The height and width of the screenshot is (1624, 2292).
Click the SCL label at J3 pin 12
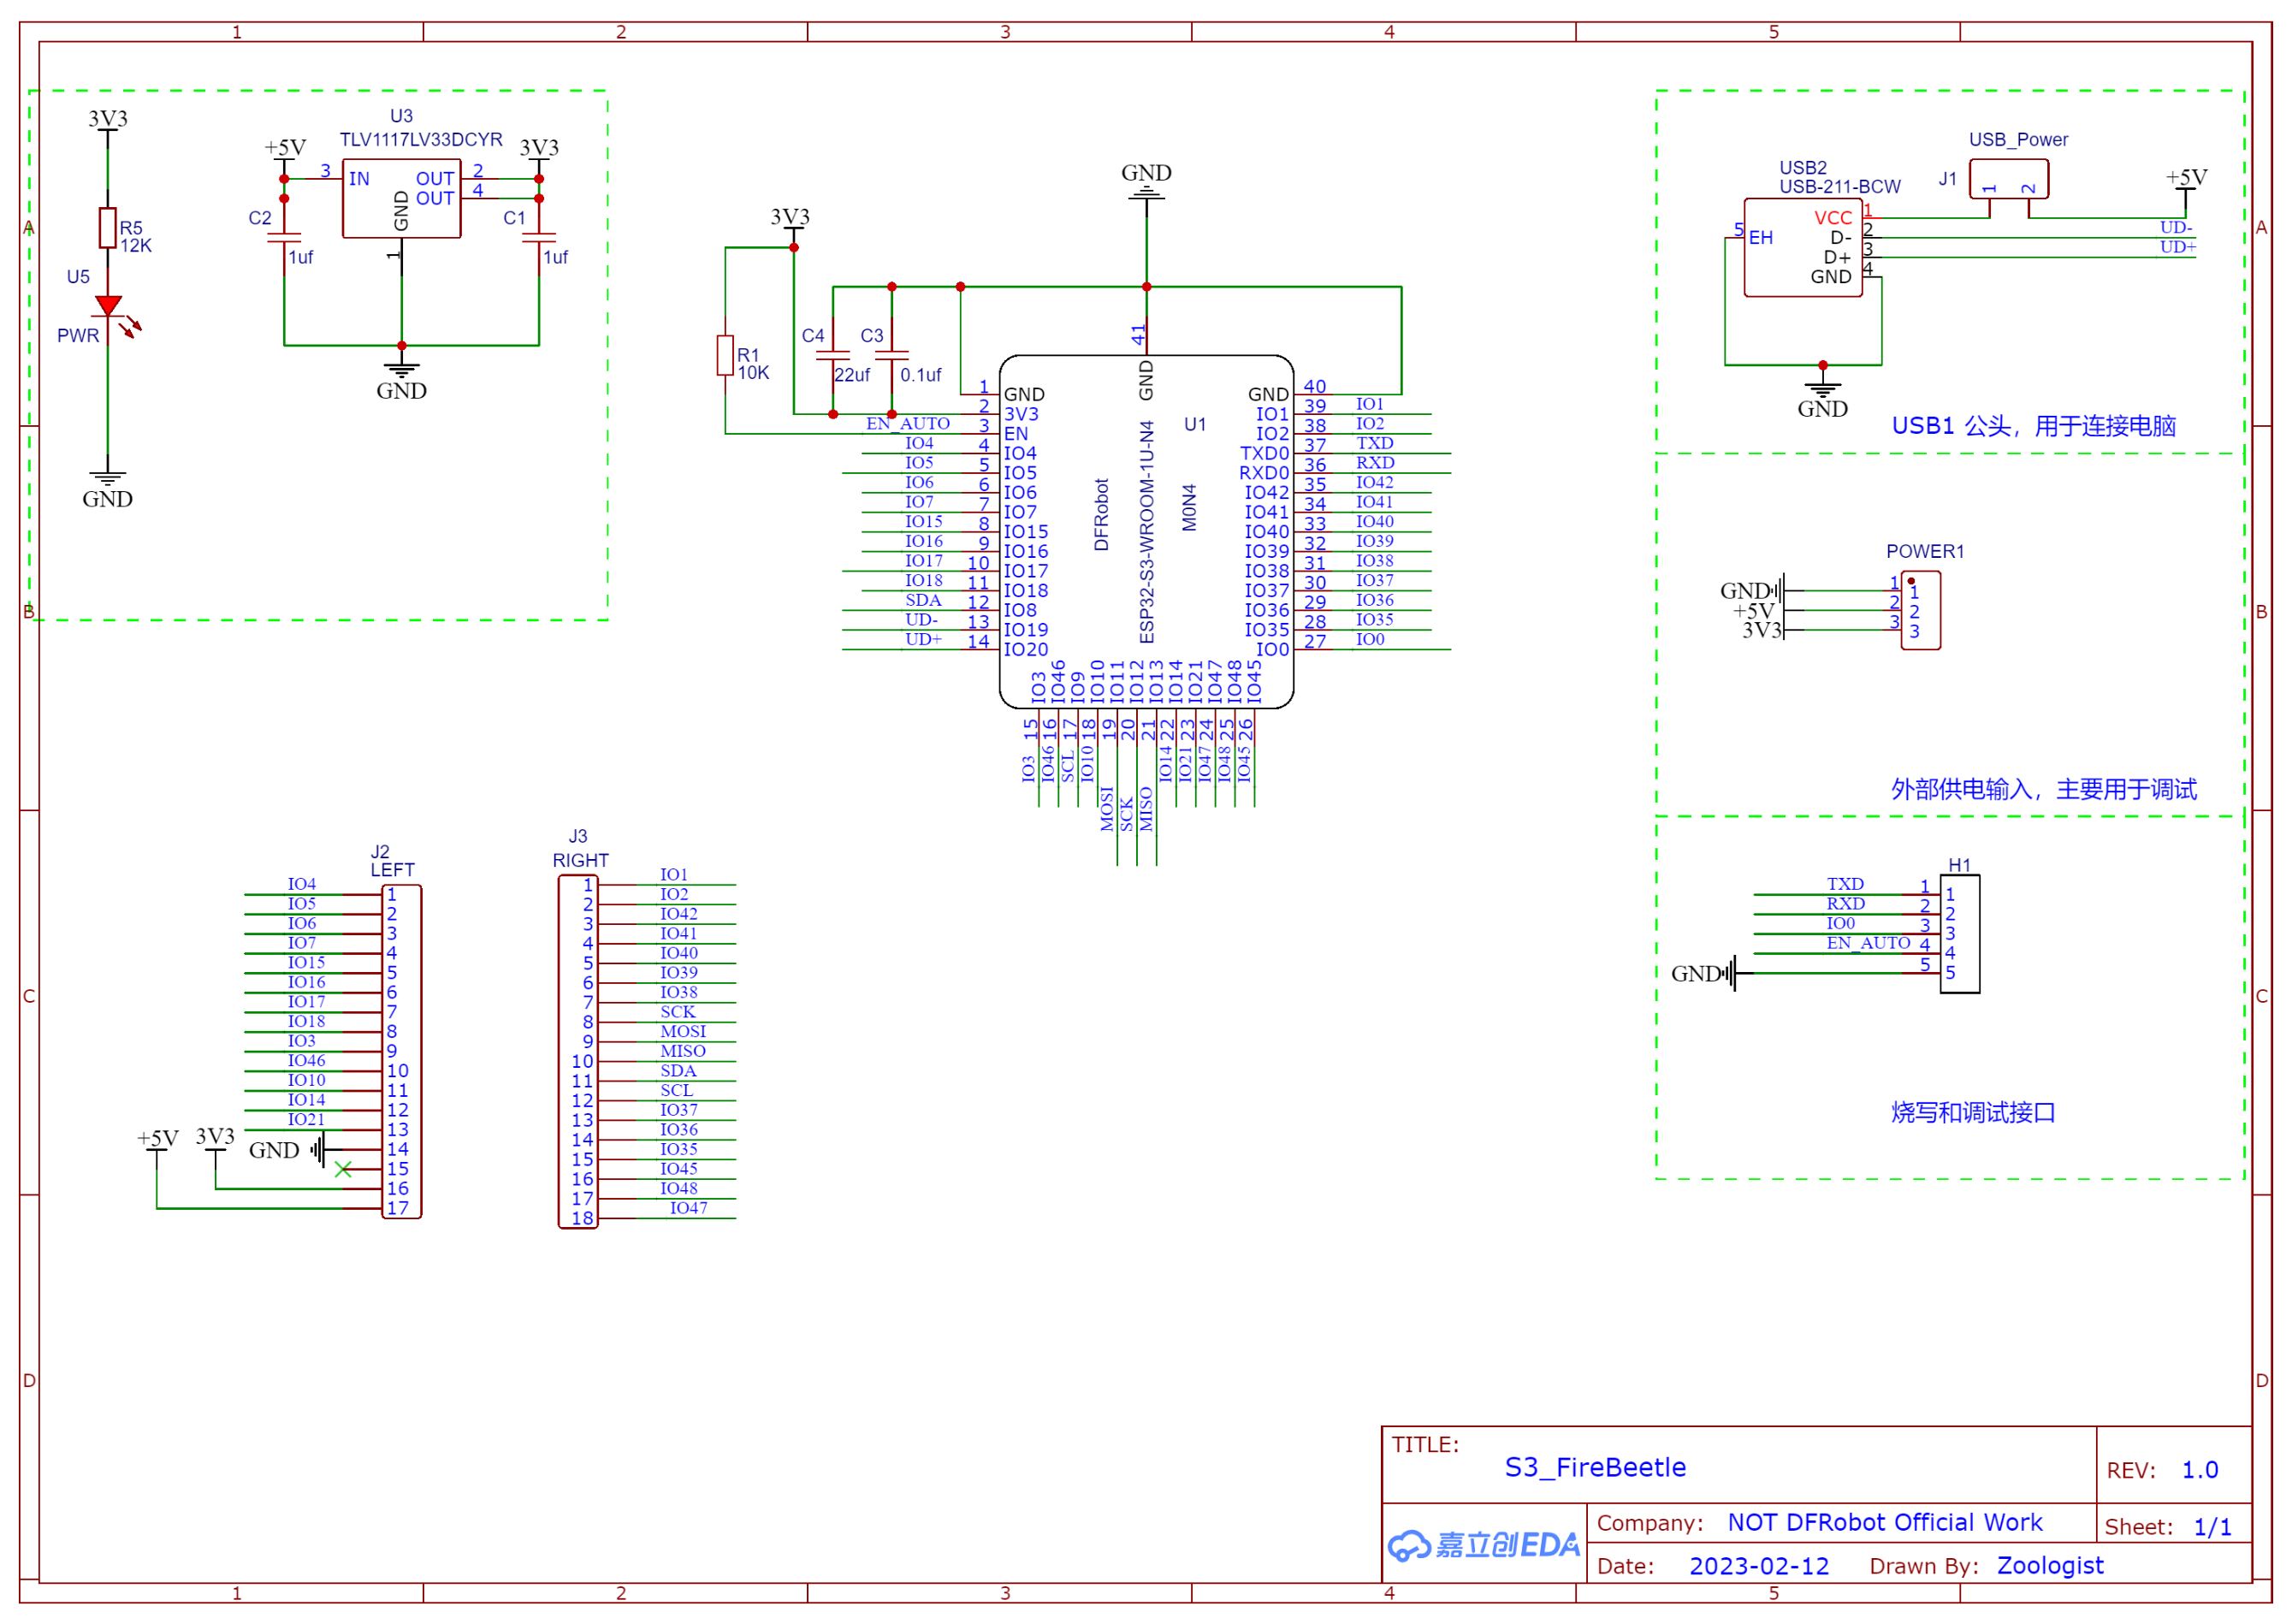[x=676, y=1090]
